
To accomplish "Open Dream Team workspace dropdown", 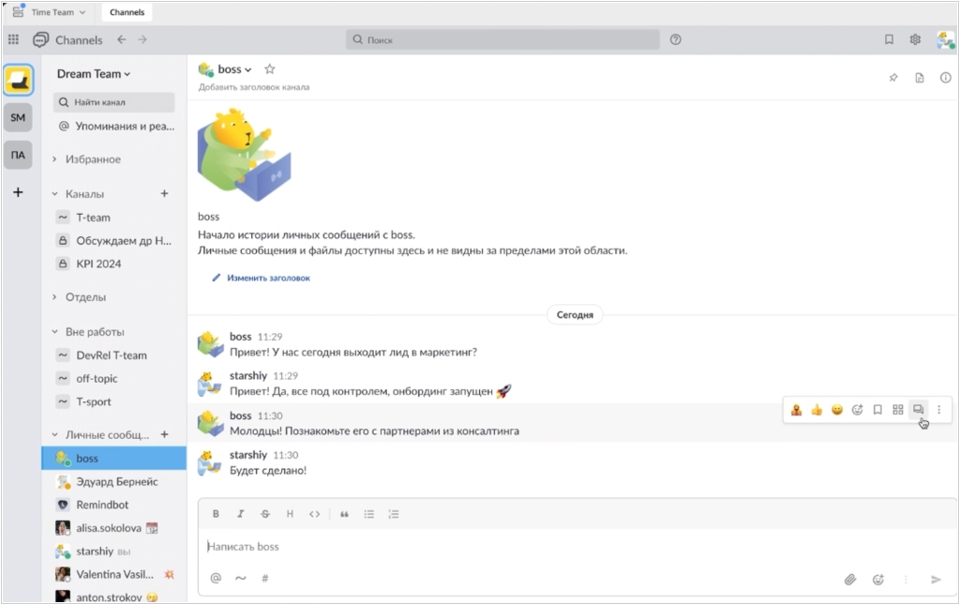I will pos(94,74).
